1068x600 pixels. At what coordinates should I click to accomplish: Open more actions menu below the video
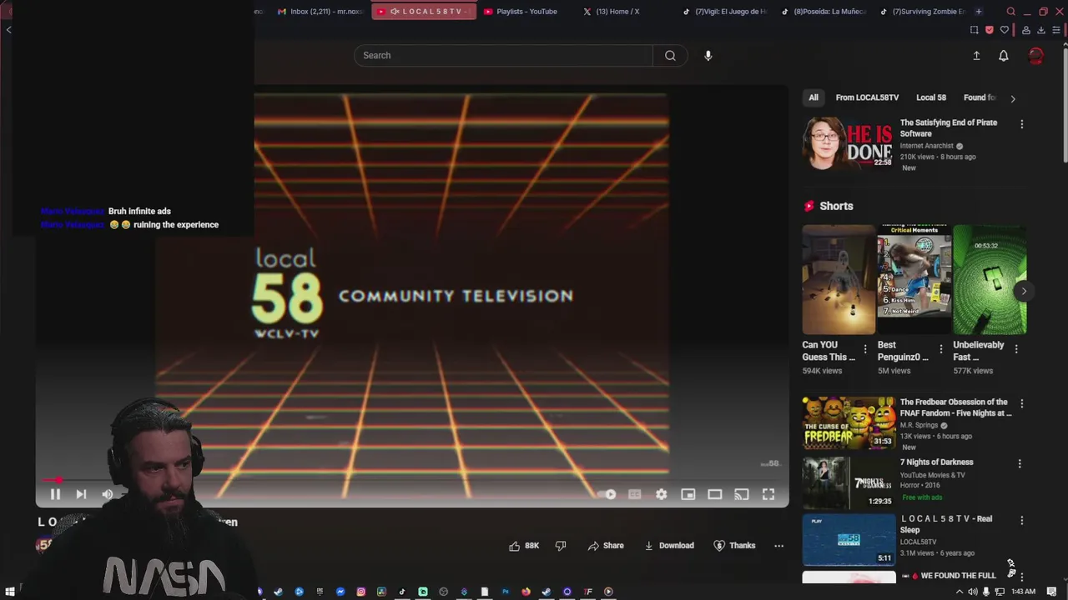(779, 546)
